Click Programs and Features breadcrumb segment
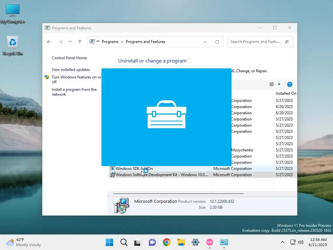 (145, 42)
